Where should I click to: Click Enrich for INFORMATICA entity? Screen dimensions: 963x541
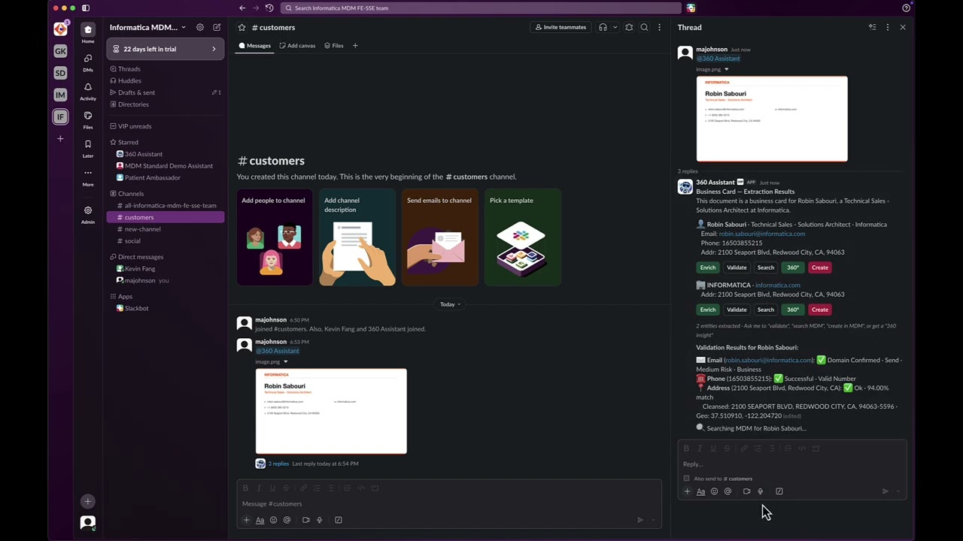click(x=708, y=310)
